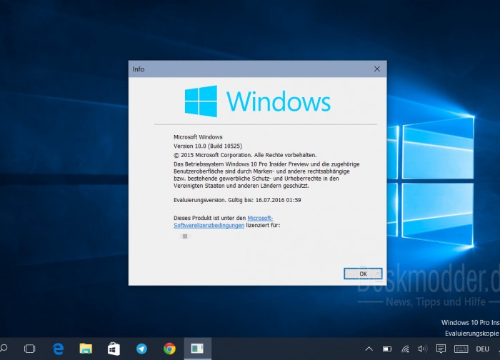This screenshot has width=500, height=360.
Task: Click the 2015 Microsoft Corporation copyright line
Action: [x=245, y=155]
